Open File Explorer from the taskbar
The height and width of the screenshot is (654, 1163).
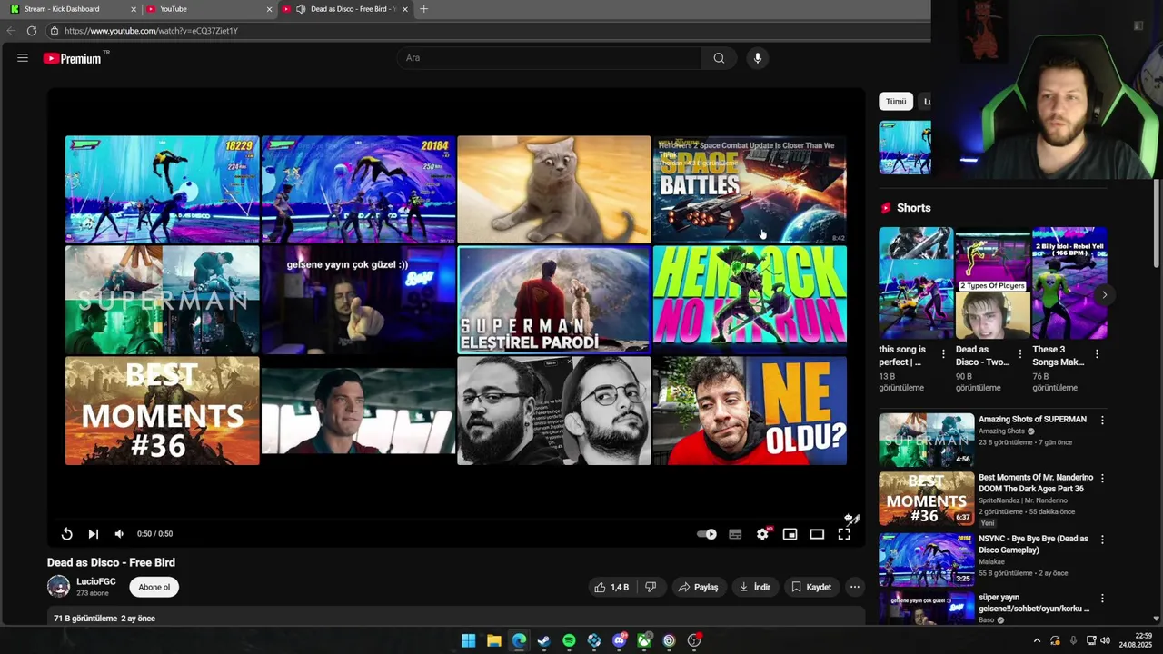[x=494, y=640]
